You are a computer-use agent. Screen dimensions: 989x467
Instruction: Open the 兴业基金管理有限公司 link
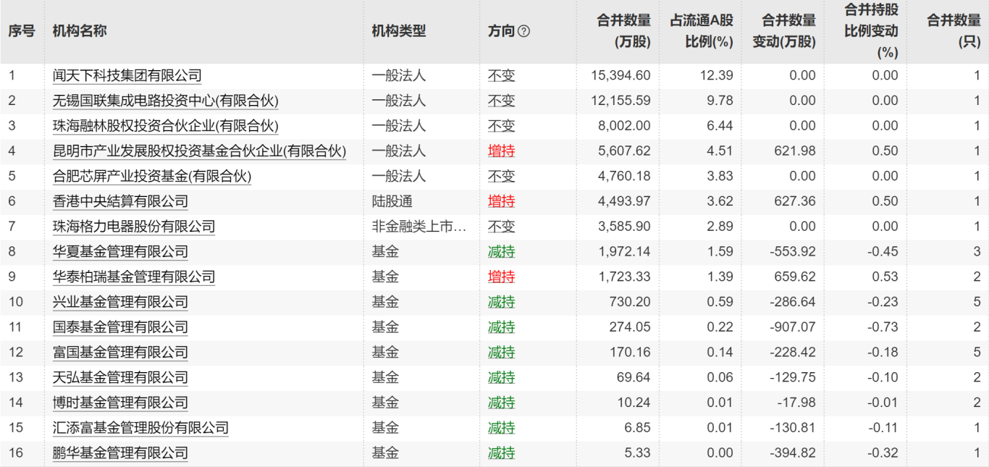(120, 302)
